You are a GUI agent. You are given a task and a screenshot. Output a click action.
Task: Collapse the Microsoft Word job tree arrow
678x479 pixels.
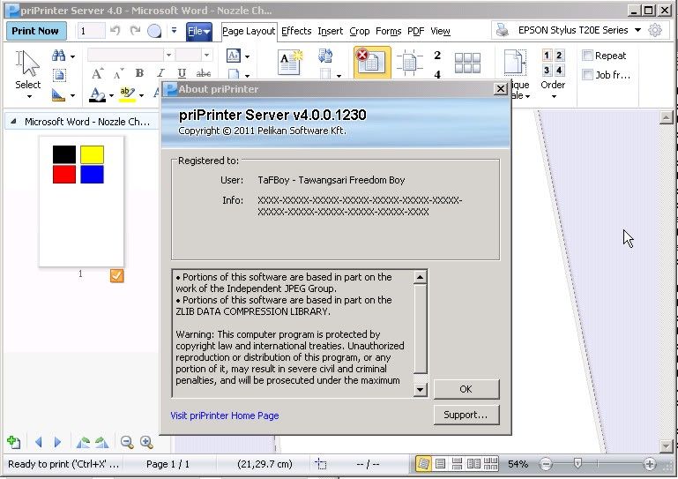pyautogui.click(x=13, y=122)
